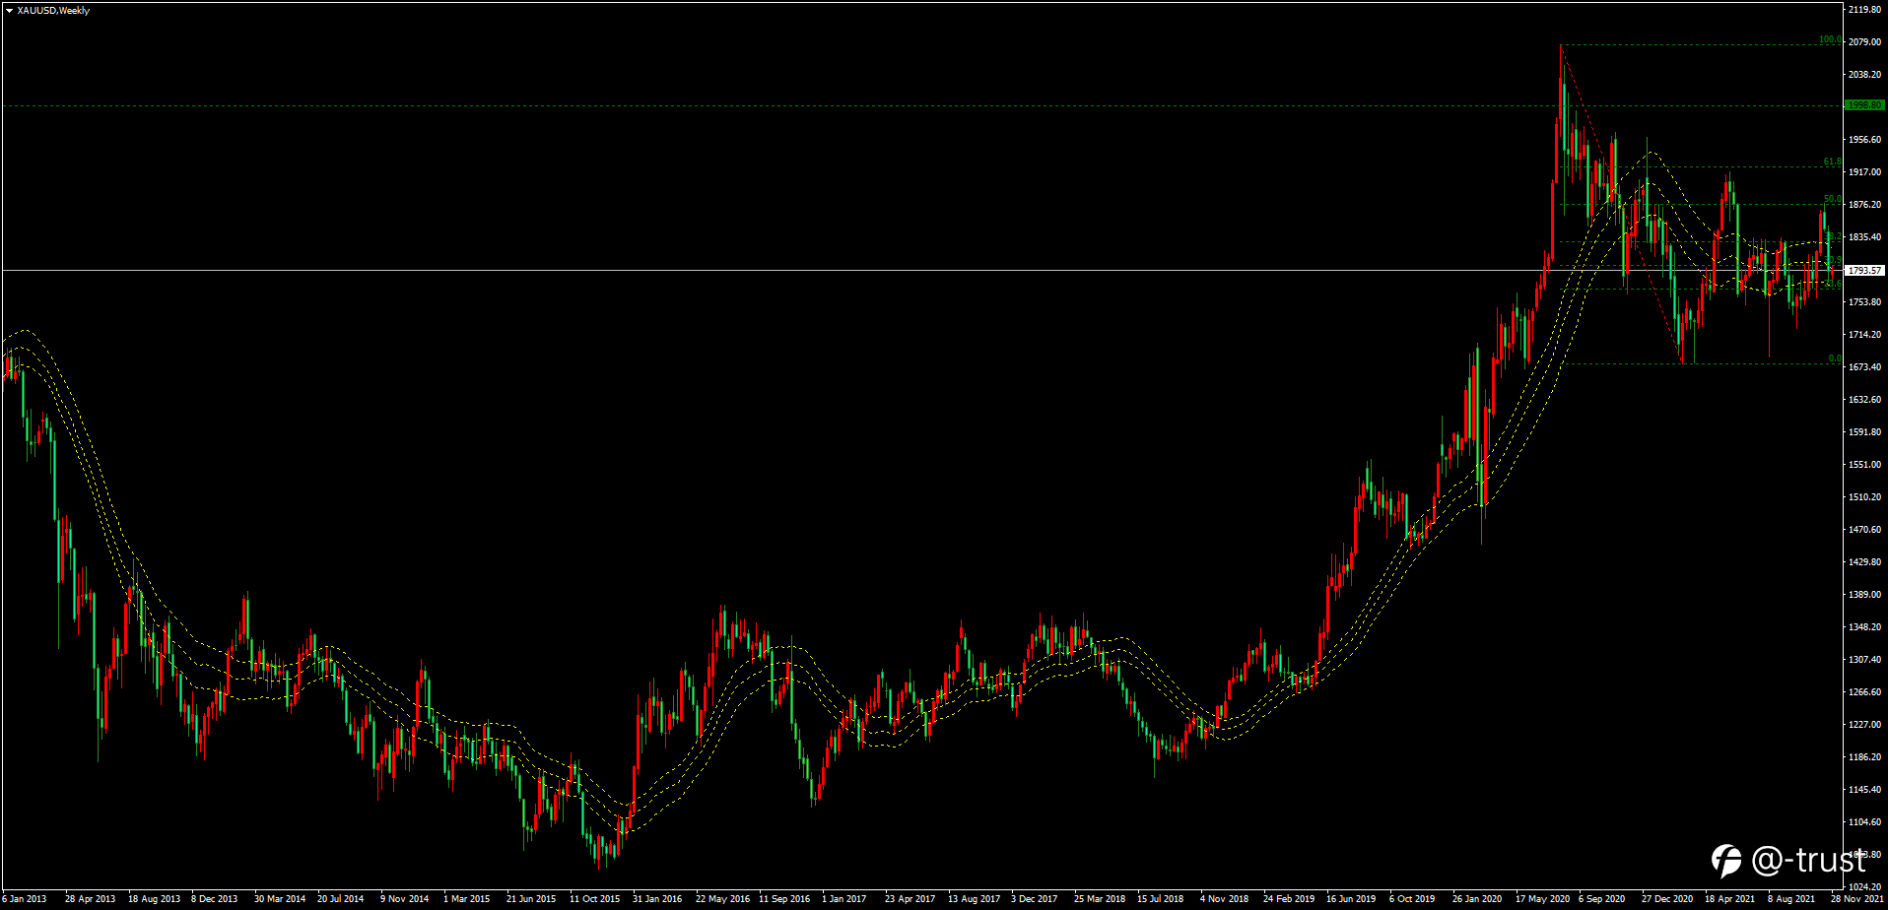Click the current price label 1793.57
Screen dimensions: 1888x910
pyautogui.click(x=1864, y=270)
